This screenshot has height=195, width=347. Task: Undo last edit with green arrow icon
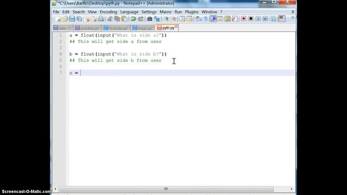tap(133, 19)
